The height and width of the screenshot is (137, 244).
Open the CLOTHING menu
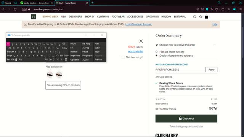(x=103, y=17)
